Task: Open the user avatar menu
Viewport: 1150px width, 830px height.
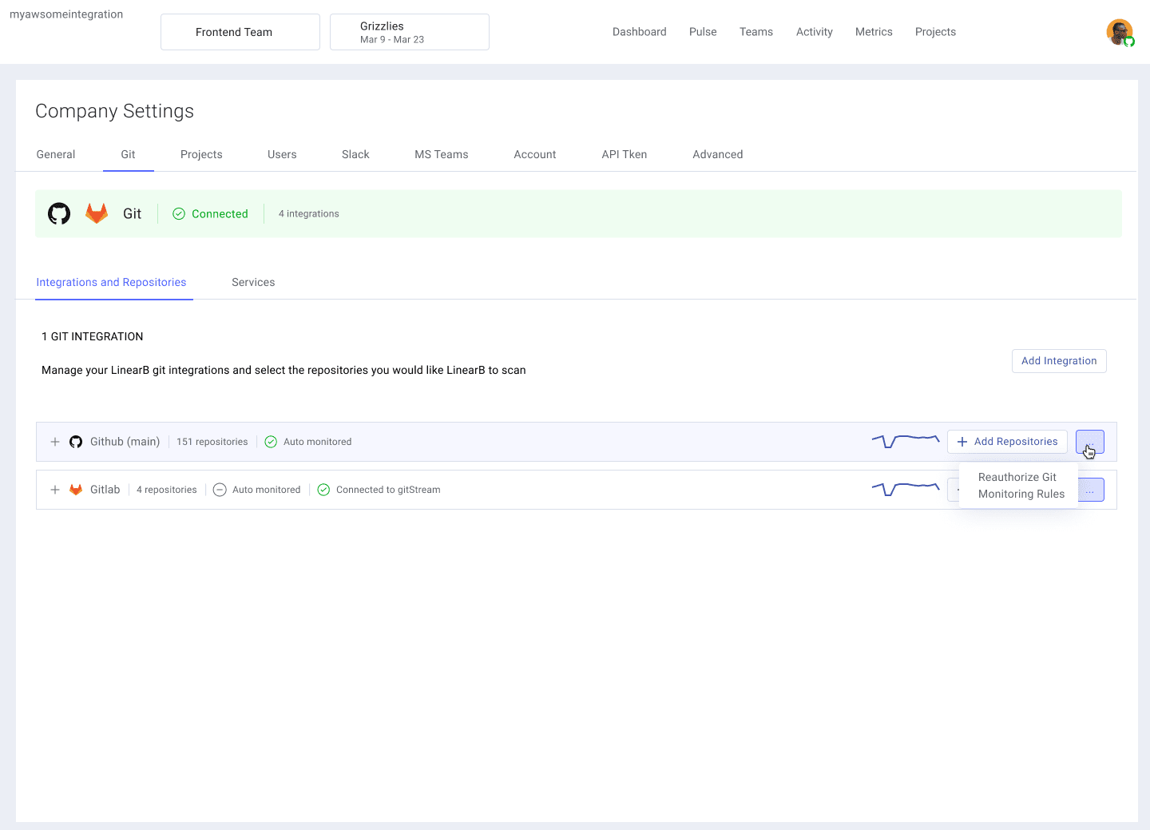Action: pyautogui.click(x=1120, y=32)
